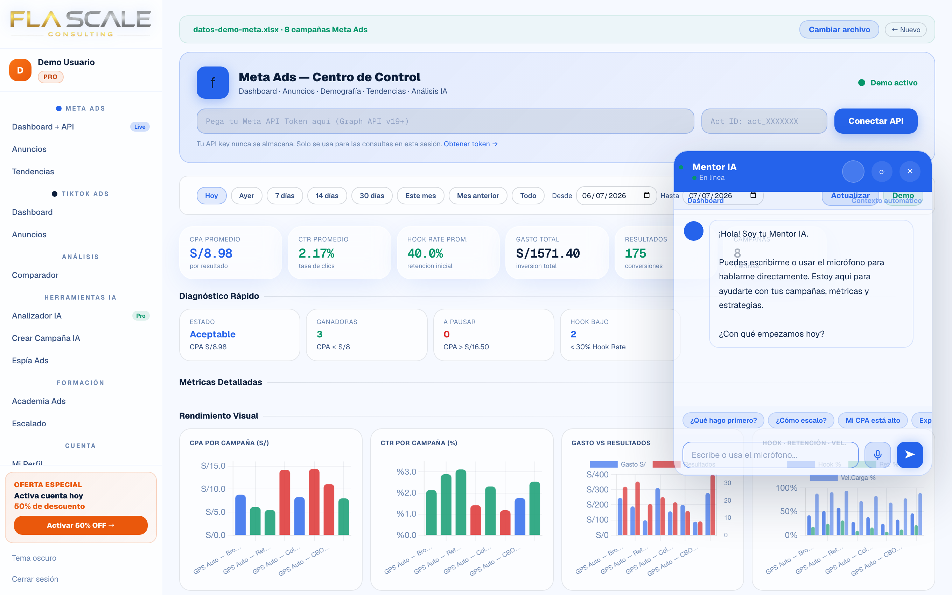This screenshot has width=952, height=595.
Task: Close the Mentor IA chat panel
Action: [x=910, y=171]
